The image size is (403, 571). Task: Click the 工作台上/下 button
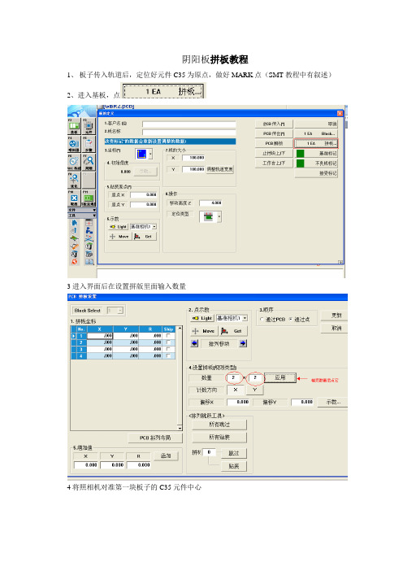pyautogui.click(x=275, y=163)
